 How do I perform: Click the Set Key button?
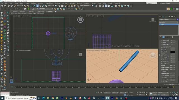point(155,95)
